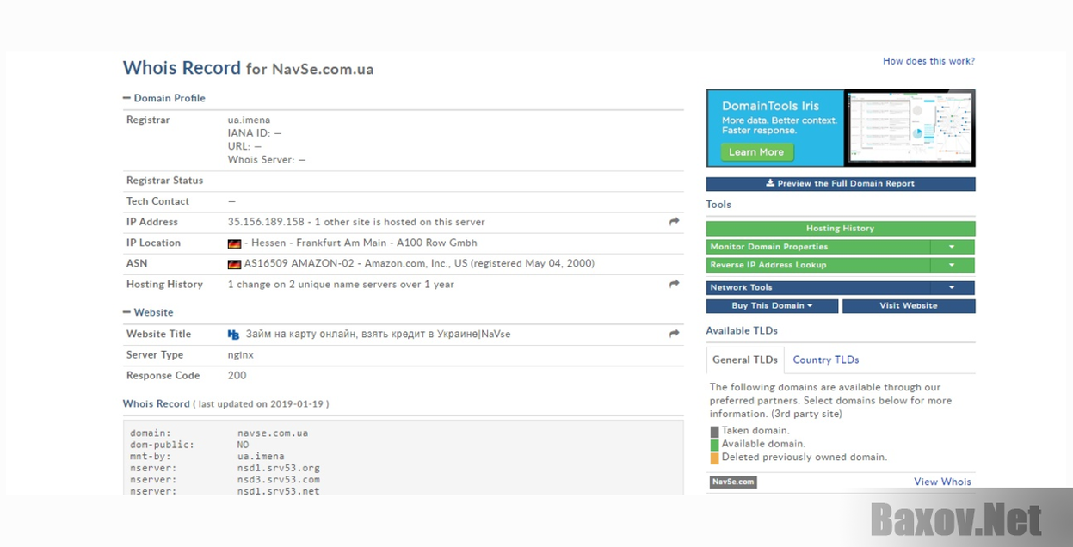Click the 'Deleted previously owned domain.' legend entry
Screen dimensions: 1073x547
coord(805,458)
